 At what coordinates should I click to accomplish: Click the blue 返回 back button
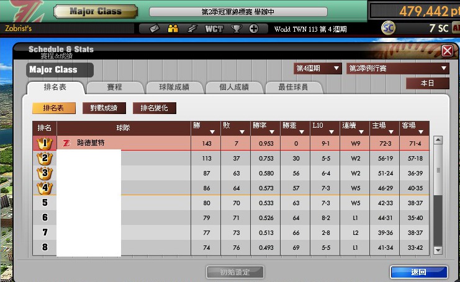click(418, 272)
